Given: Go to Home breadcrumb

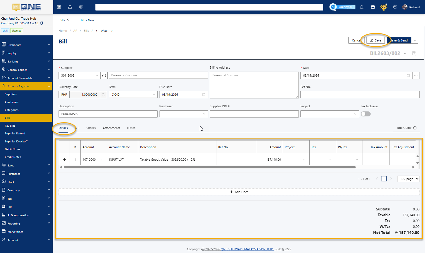Looking at the screenshot, I should [x=63, y=31].
